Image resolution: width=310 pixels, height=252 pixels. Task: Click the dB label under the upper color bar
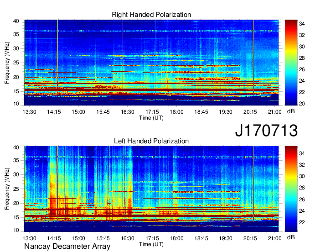click(x=291, y=111)
